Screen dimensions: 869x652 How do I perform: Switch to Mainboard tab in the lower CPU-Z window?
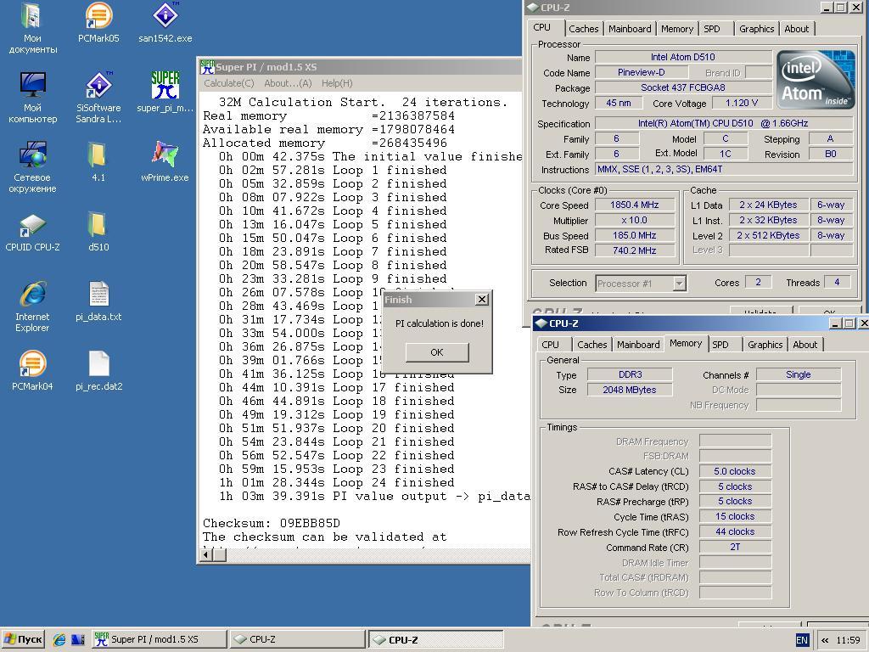pyautogui.click(x=638, y=345)
